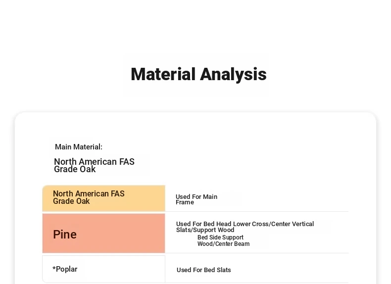391x284 pixels.
Task: Click the Used For Bed Slats text
Action: click(204, 270)
